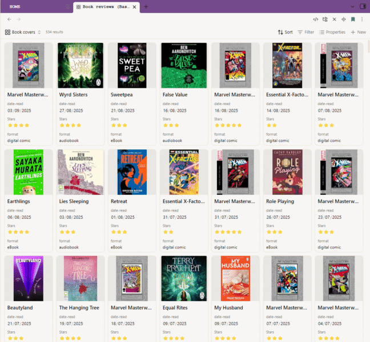
Task: Open the Wyrd Sisters book cover
Action: coord(81,65)
